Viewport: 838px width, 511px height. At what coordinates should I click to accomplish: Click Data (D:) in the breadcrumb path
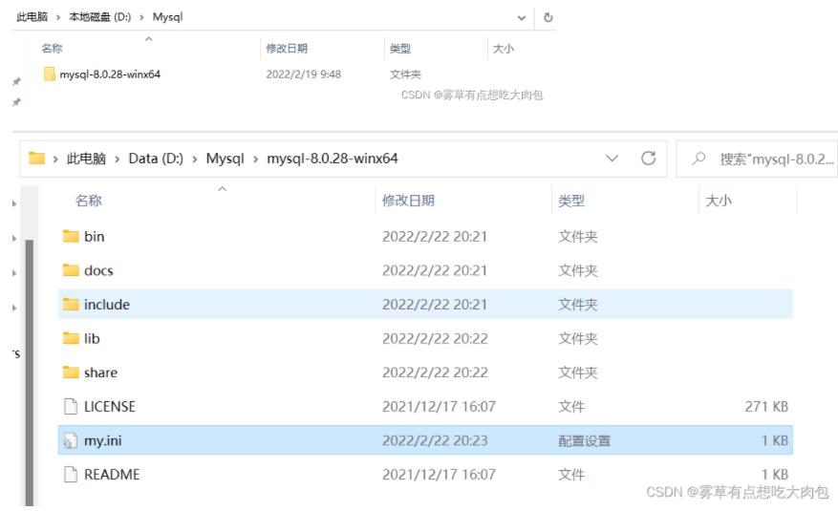click(x=156, y=159)
